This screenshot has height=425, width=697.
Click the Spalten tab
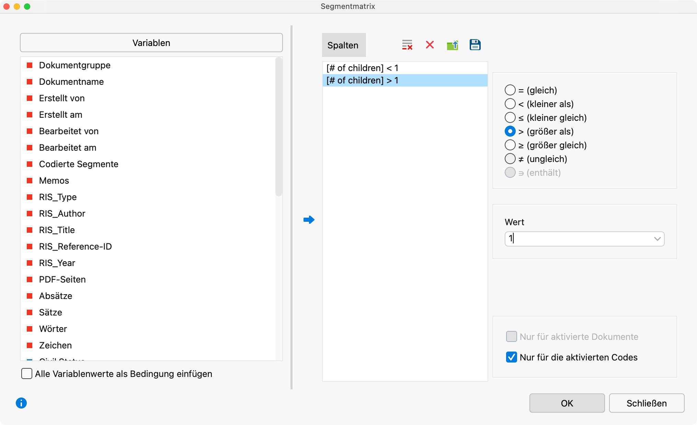[x=344, y=45]
